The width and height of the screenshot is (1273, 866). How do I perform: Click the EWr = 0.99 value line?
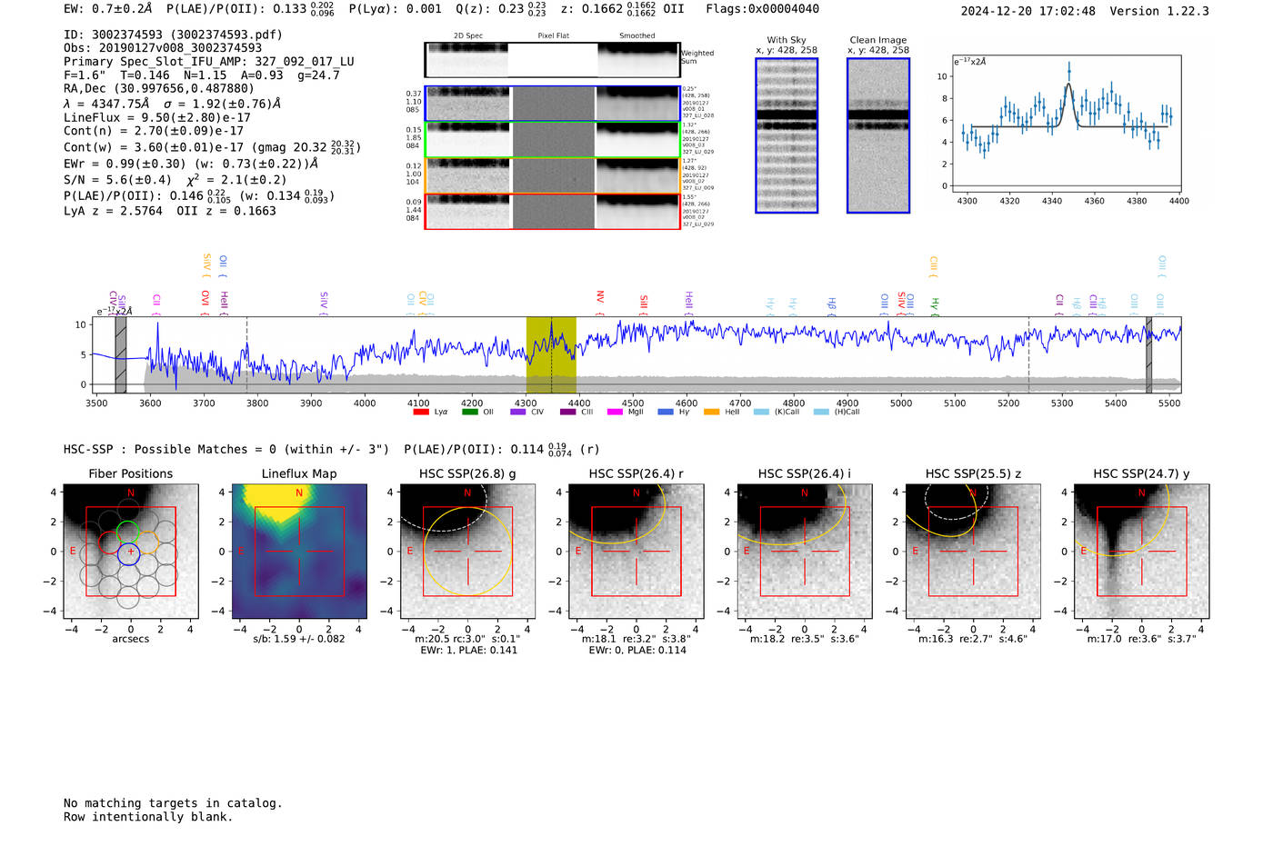coord(191,164)
